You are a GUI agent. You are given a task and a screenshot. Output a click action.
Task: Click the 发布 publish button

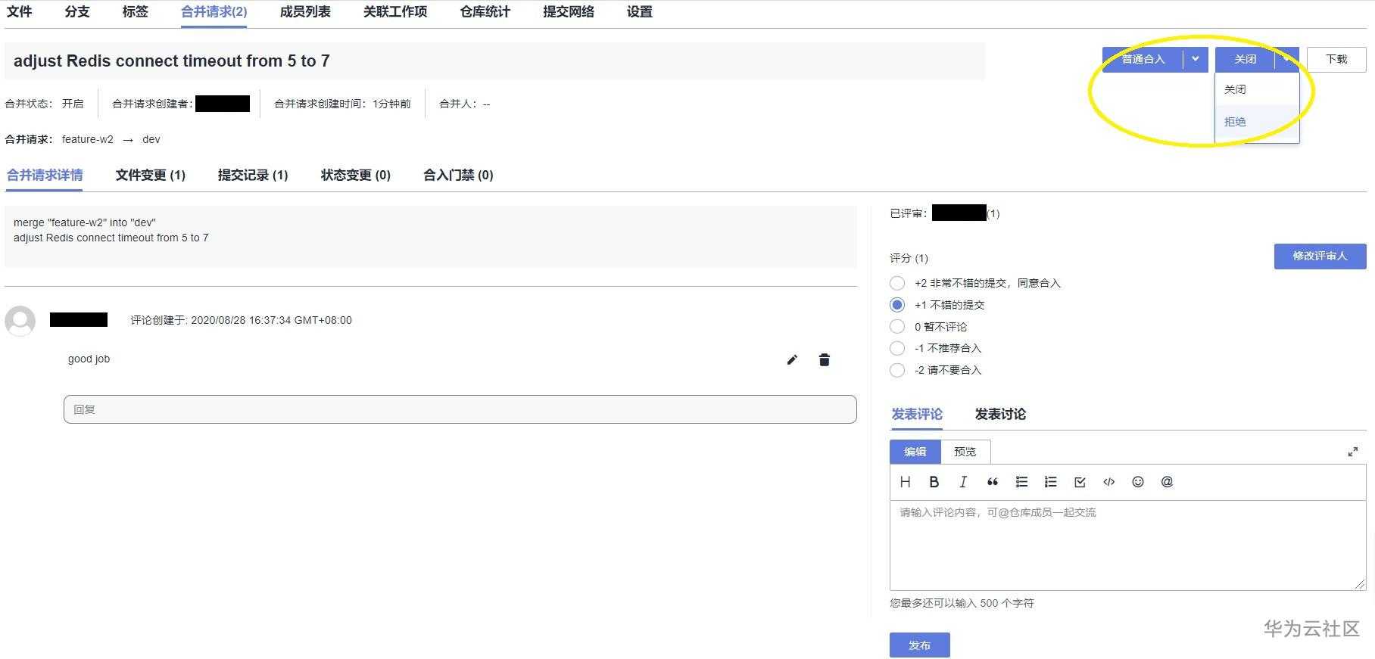[x=920, y=645]
